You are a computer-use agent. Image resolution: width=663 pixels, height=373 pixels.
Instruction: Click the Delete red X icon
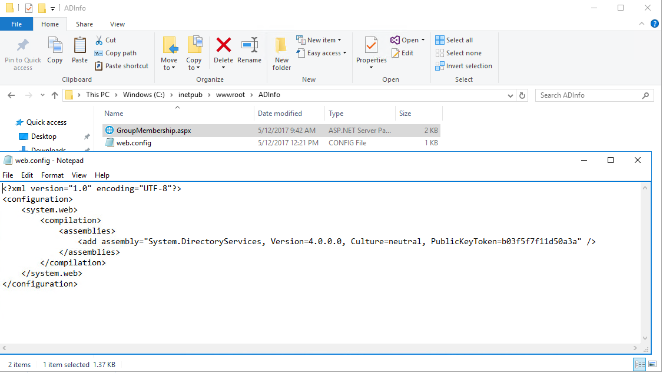[x=223, y=45]
